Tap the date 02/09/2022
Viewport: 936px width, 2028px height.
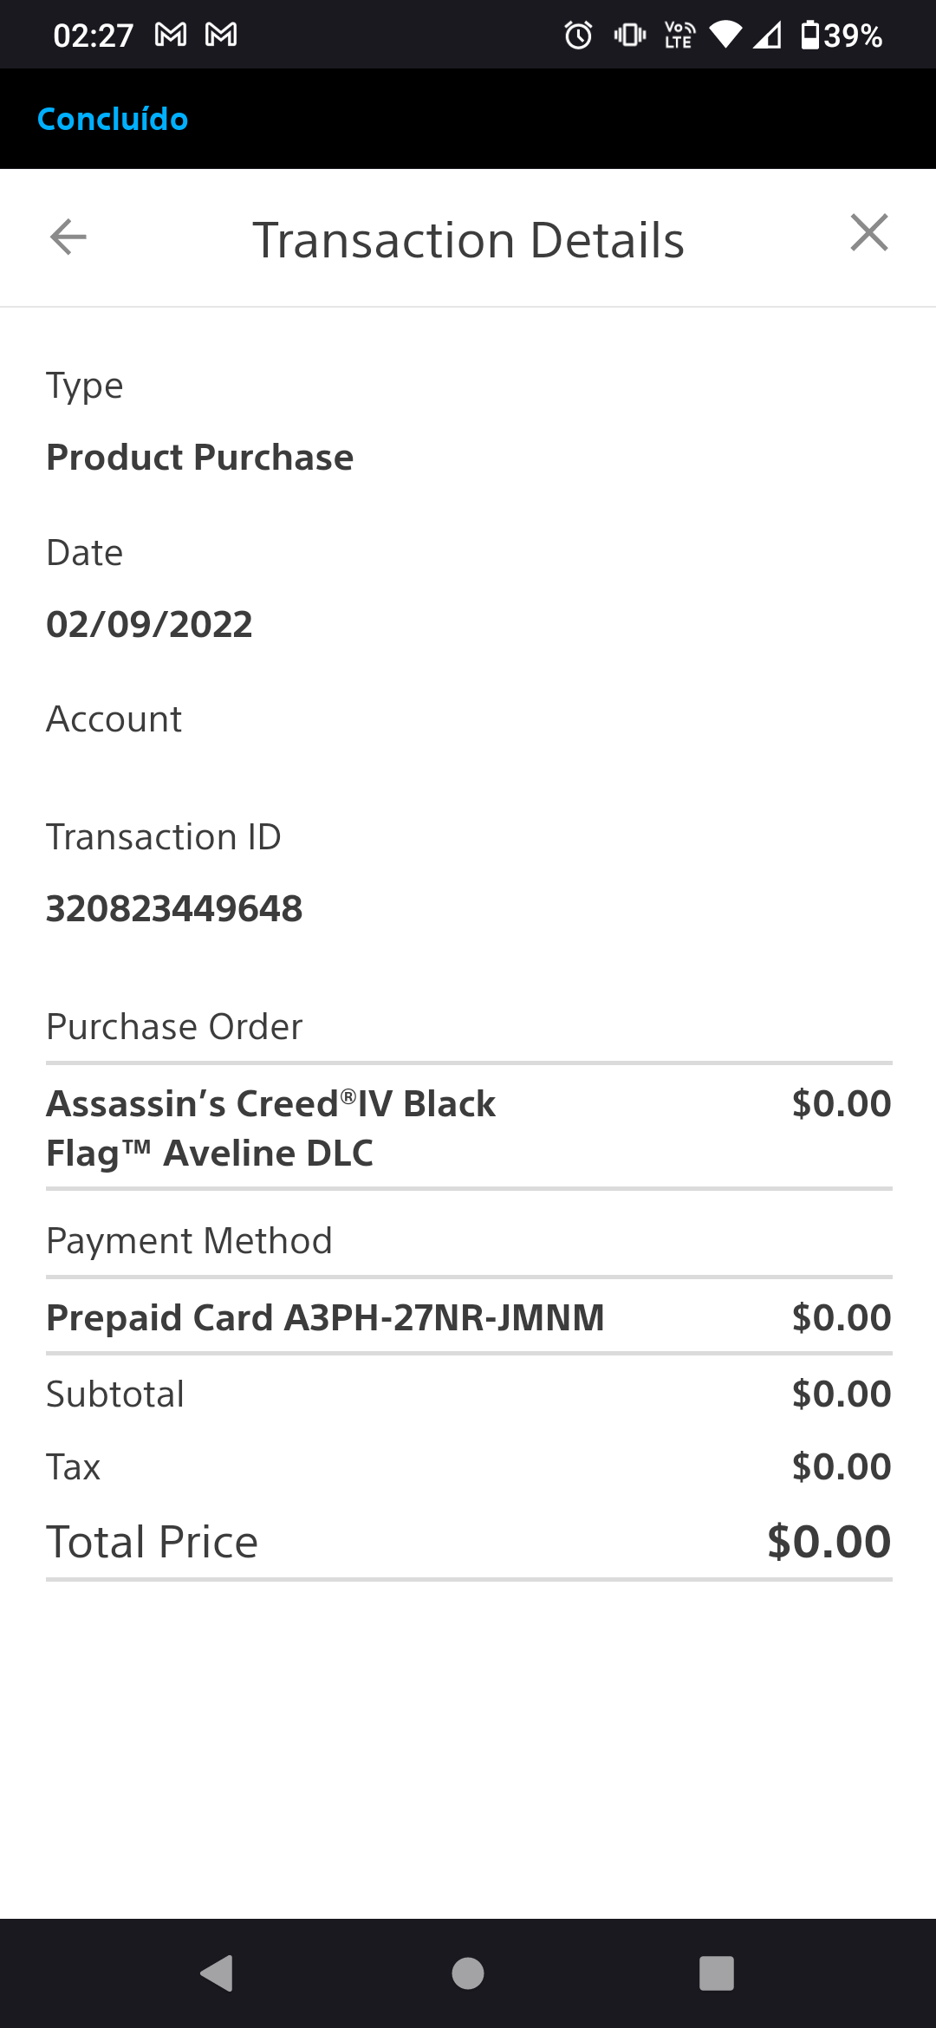(x=149, y=625)
